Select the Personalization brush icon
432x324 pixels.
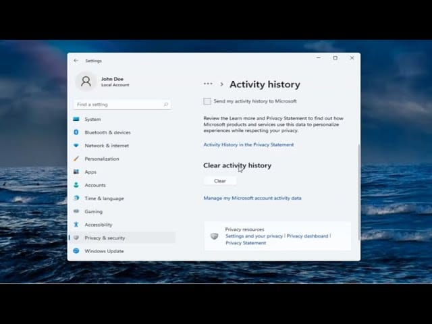click(76, 159)
